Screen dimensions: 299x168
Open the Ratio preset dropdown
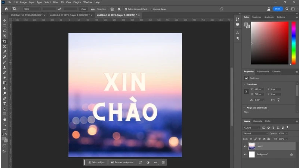[x=32, y=9]
